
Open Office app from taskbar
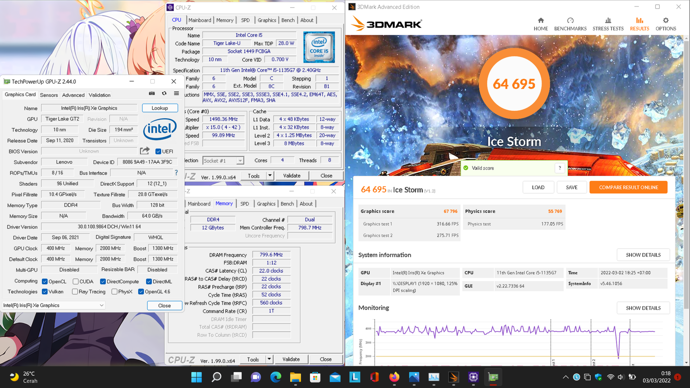374,377
